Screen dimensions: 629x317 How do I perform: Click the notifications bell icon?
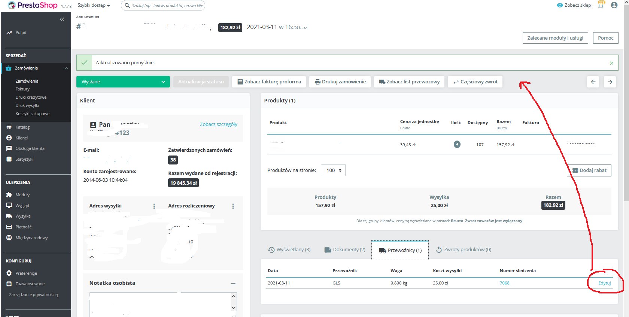tap(601, 5)
